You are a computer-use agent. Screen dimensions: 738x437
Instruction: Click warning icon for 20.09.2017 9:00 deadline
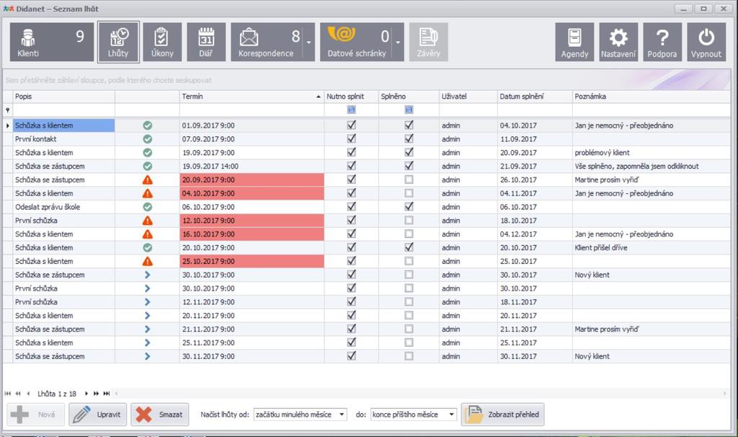point(147,180)
